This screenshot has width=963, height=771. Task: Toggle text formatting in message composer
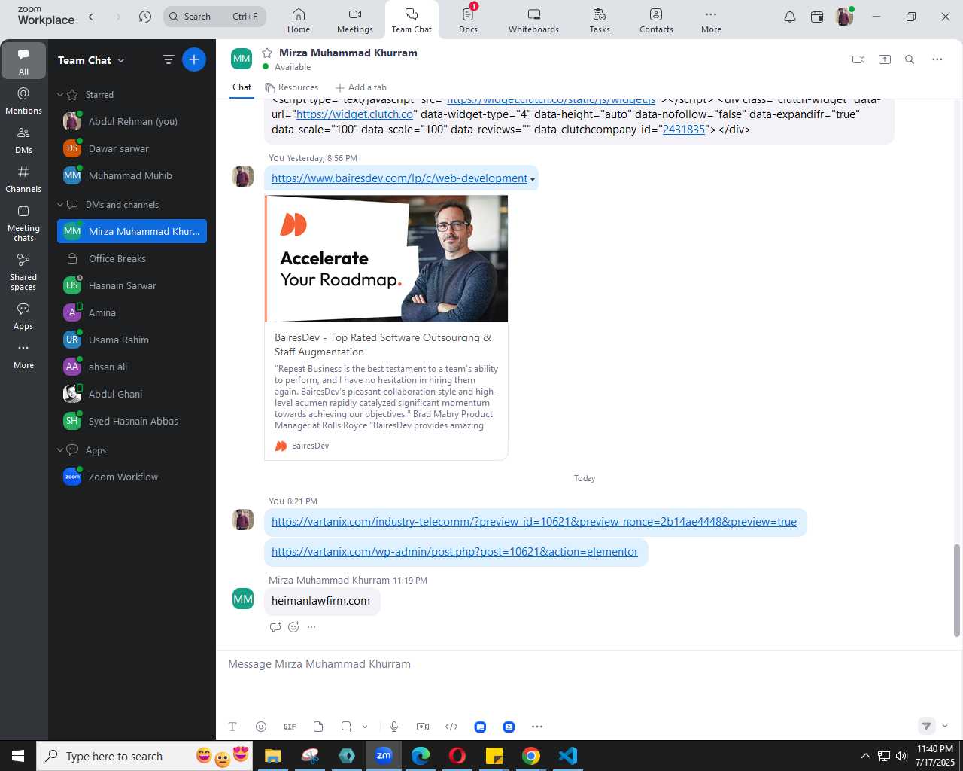click(232, 727)
